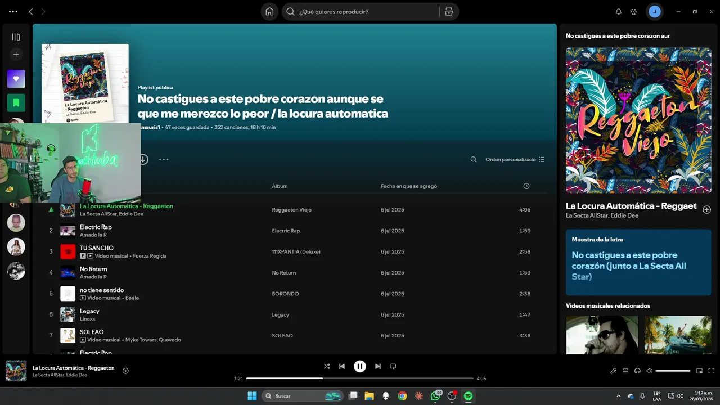This screenshot has height=405, width=720.
Task: Add playing track to Liked Songs in bottom bar
Action: tap(125, 371)
